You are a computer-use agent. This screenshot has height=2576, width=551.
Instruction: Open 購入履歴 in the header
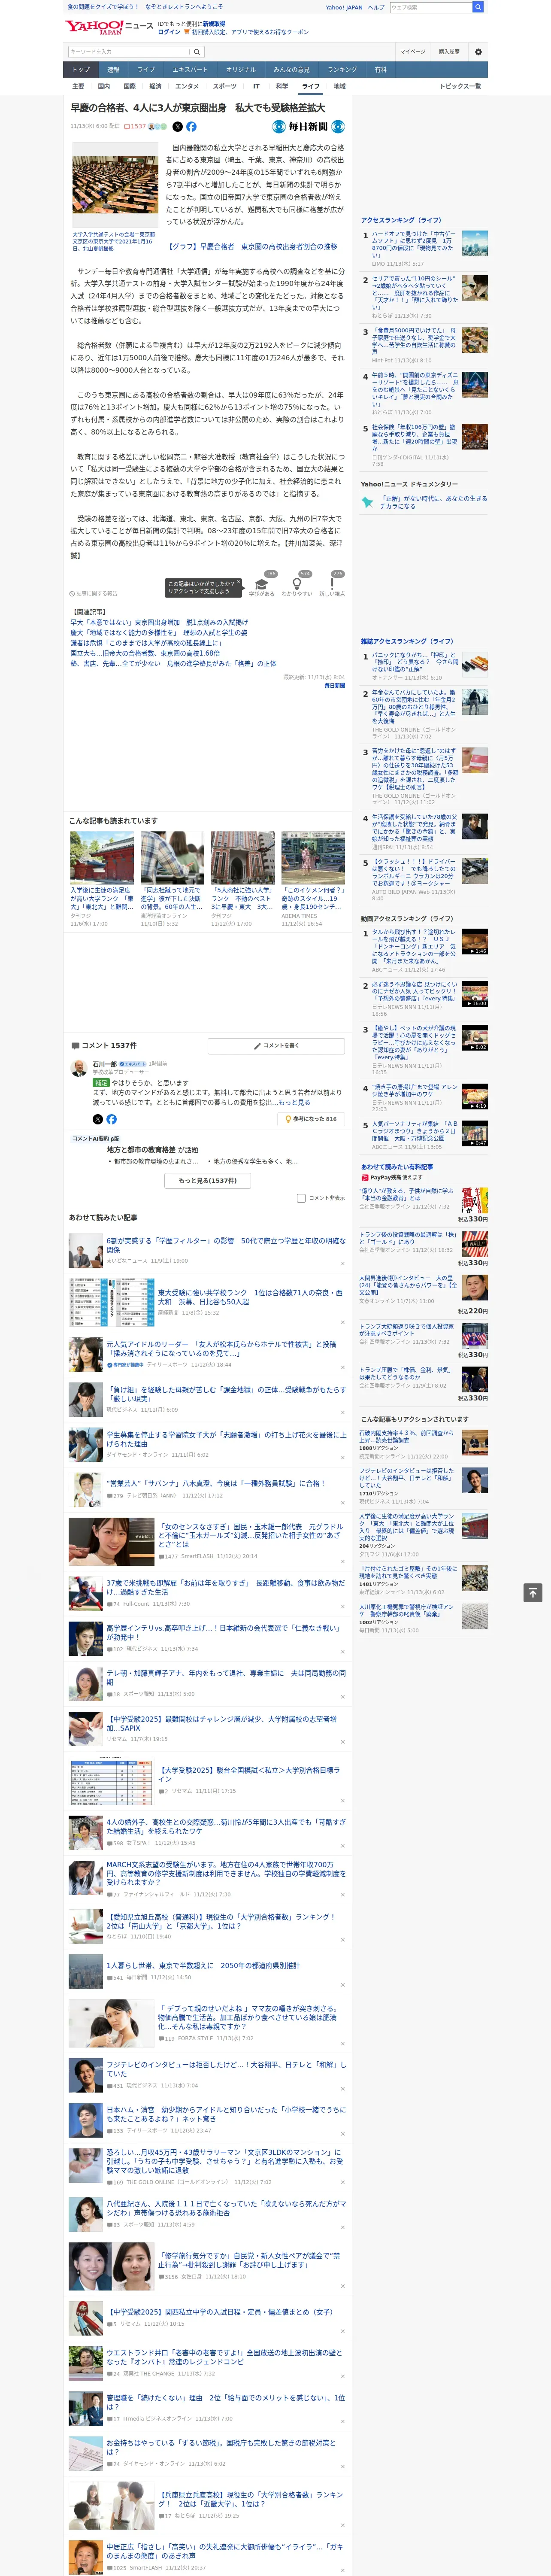tap(449, 52)
